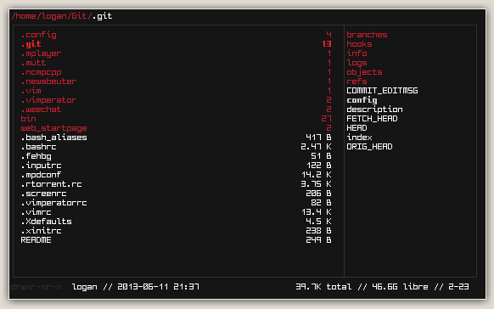Click the refs folder in preview
Screen dimensions: 494x309
coord(356,81)
